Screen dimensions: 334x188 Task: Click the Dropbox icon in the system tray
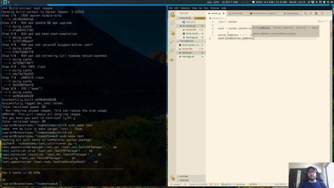tap(313, 2)
